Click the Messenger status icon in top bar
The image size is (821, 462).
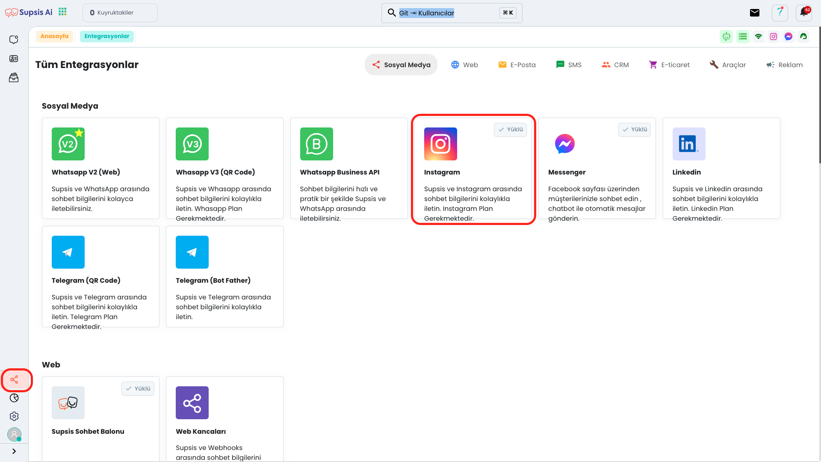click(789, 37)
